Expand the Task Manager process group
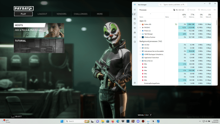The height and width of the screenshot is (124, 220). 140,34
